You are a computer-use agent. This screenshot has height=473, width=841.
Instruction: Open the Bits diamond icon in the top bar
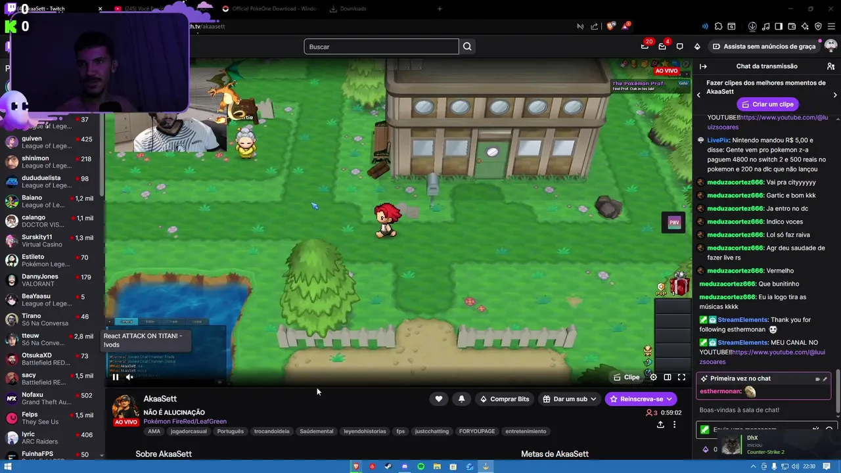[697, 47]
